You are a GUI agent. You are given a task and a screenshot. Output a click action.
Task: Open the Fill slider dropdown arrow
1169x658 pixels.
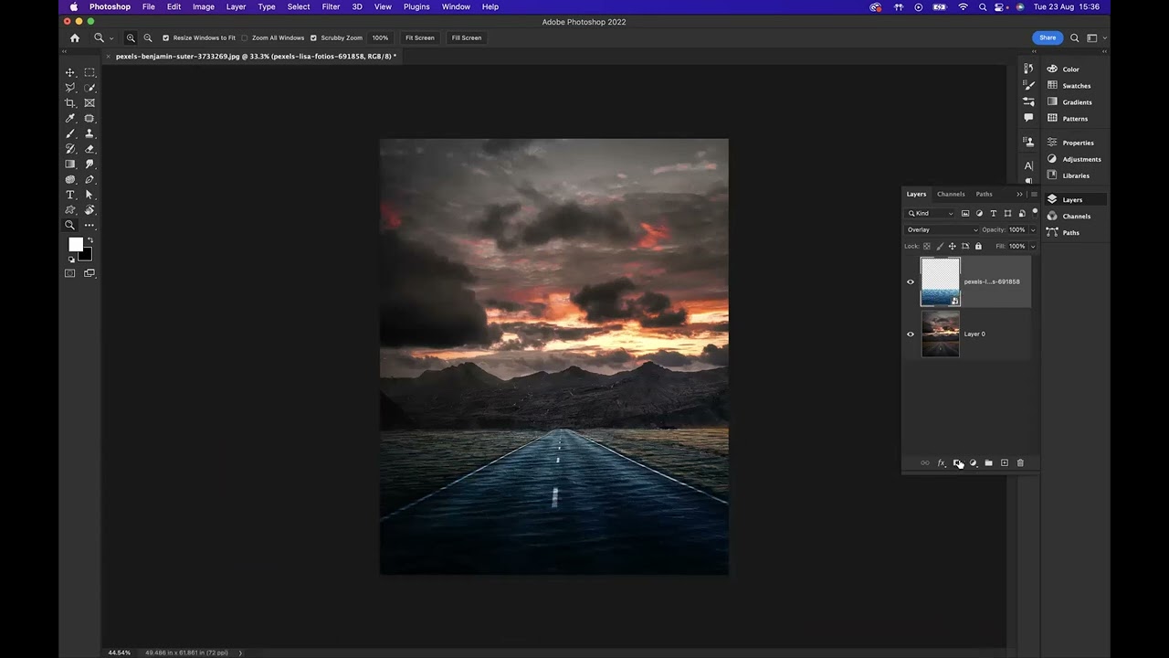pos(1033,246)
